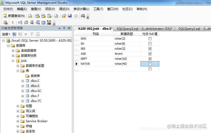Open the 文件(F) menu
211x133 pixels.
pos(8,9)
